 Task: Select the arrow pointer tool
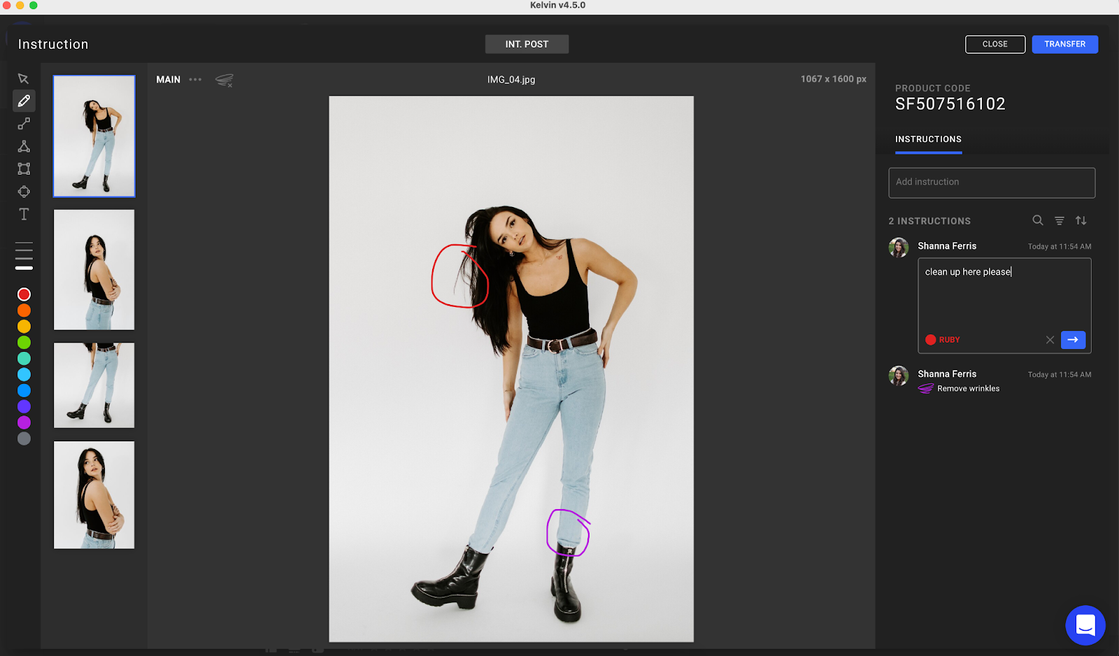coord(24,78)
